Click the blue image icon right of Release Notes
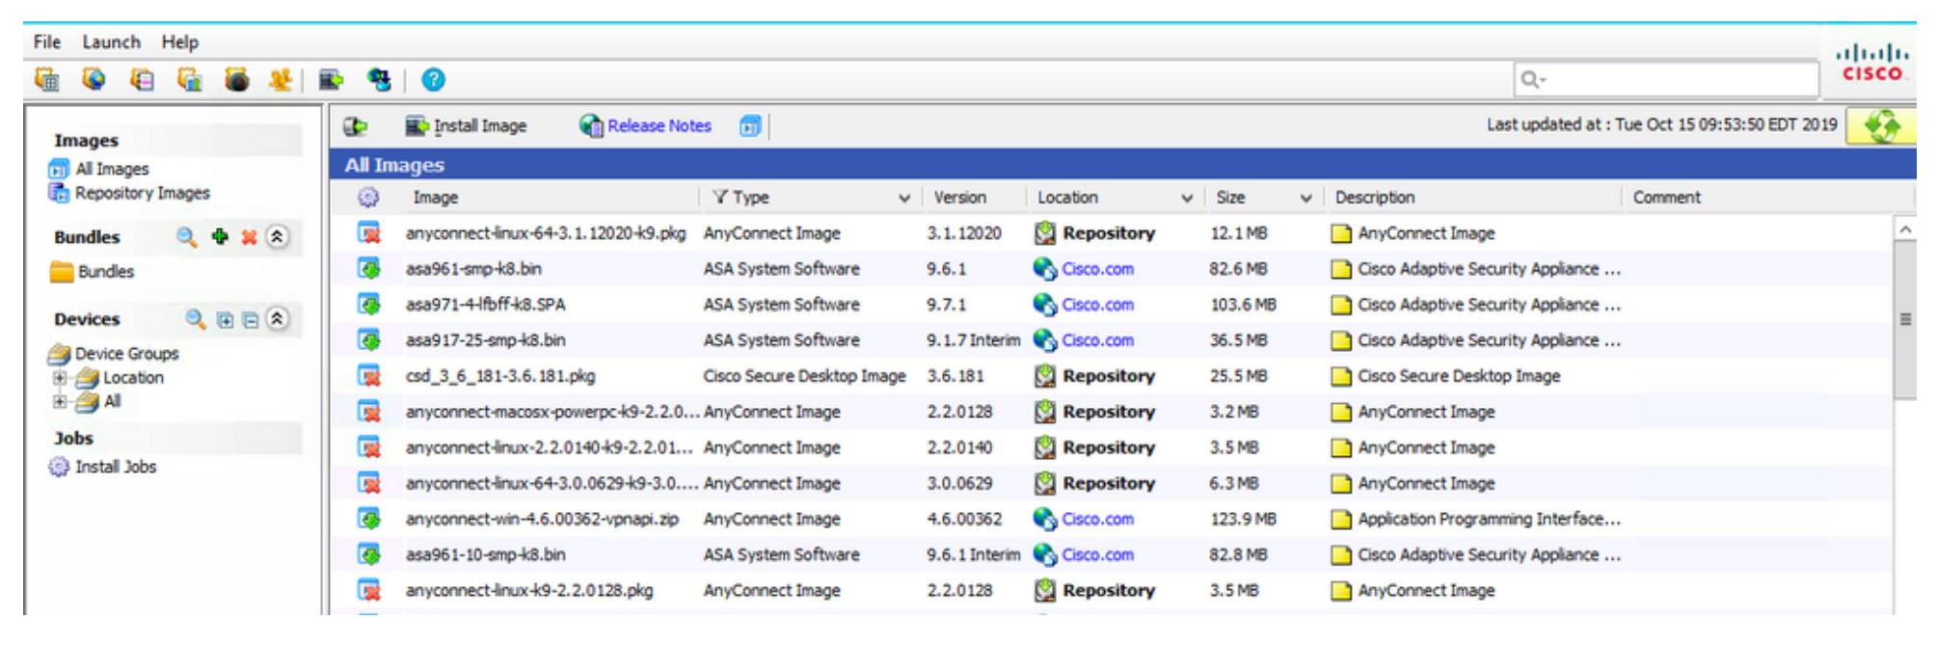Viewport: 1938px width, 646px height. click(x=750, y=125)
